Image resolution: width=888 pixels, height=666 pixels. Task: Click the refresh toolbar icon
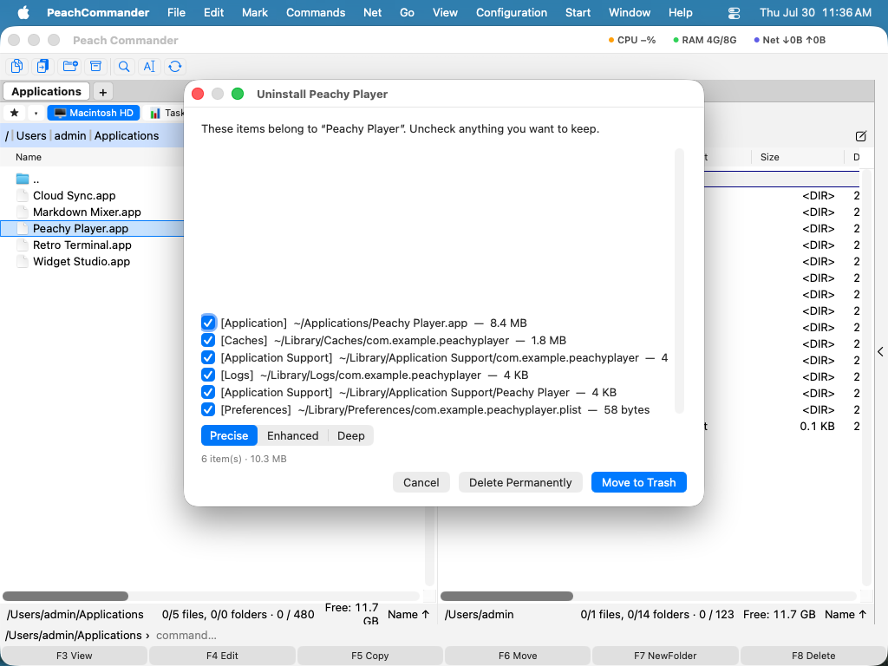click(175, 66)
